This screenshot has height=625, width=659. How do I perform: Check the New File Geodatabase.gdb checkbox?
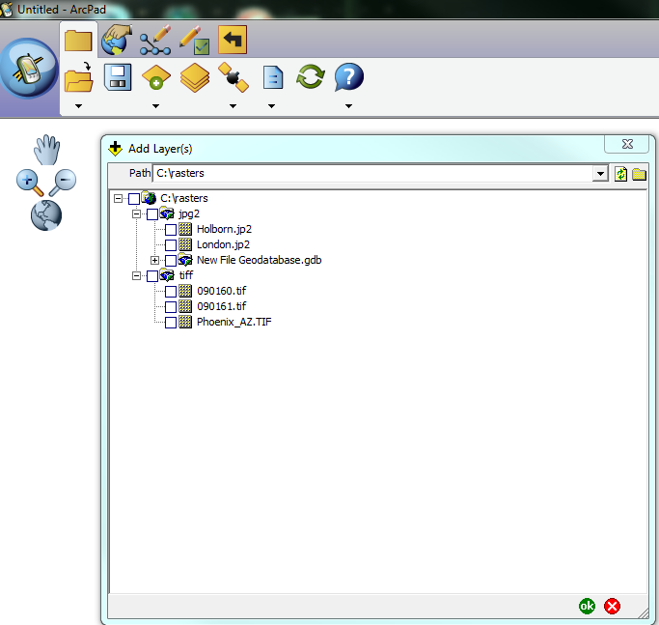[x=171, y=261]
